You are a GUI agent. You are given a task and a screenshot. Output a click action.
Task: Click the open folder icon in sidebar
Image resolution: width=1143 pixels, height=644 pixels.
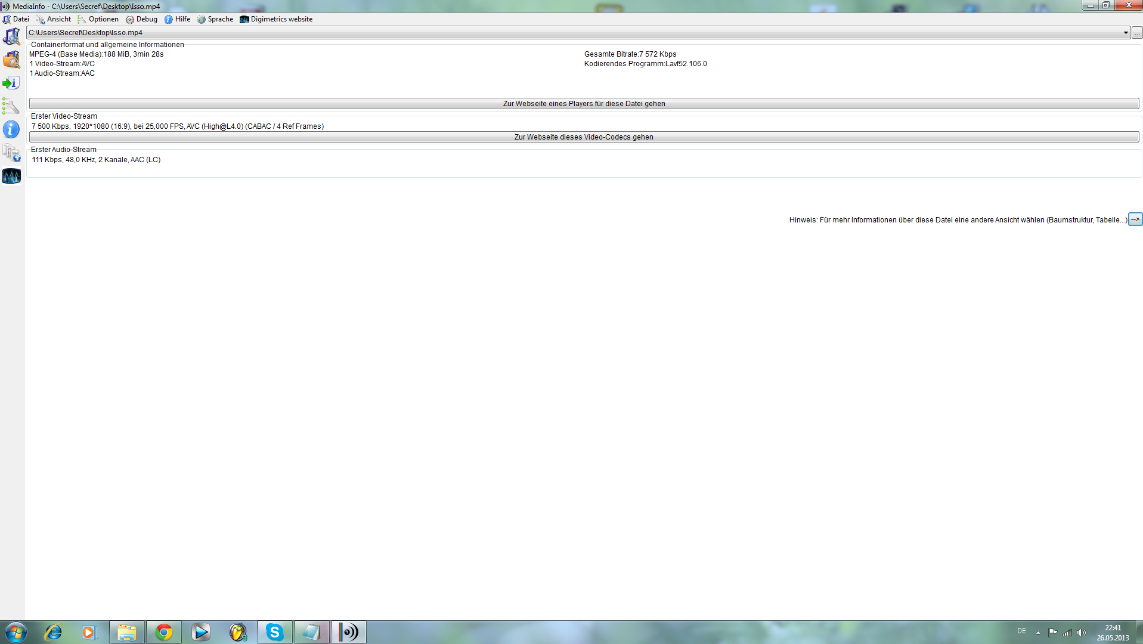click(x=11, y=60)
